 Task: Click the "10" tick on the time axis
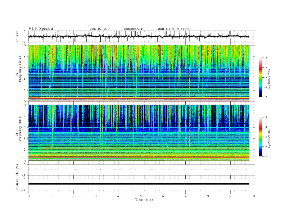click(x=253, y=196)
